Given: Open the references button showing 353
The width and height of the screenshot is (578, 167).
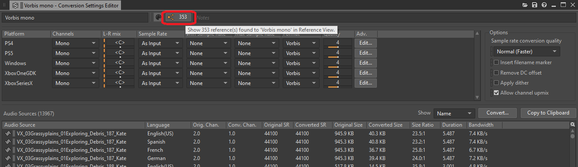Looking at the screenshot, I should click(x=178, y=17).
